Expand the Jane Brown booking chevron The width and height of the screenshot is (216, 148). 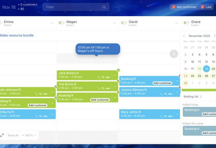(115, 75)
